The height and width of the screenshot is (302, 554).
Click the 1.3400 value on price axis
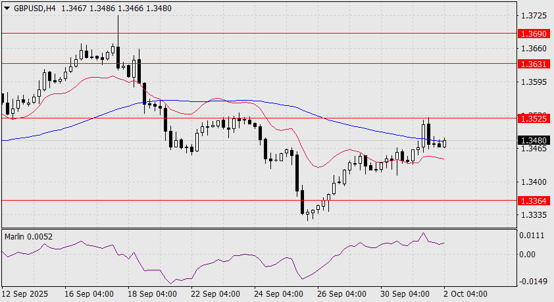click(x=533, y=182)
